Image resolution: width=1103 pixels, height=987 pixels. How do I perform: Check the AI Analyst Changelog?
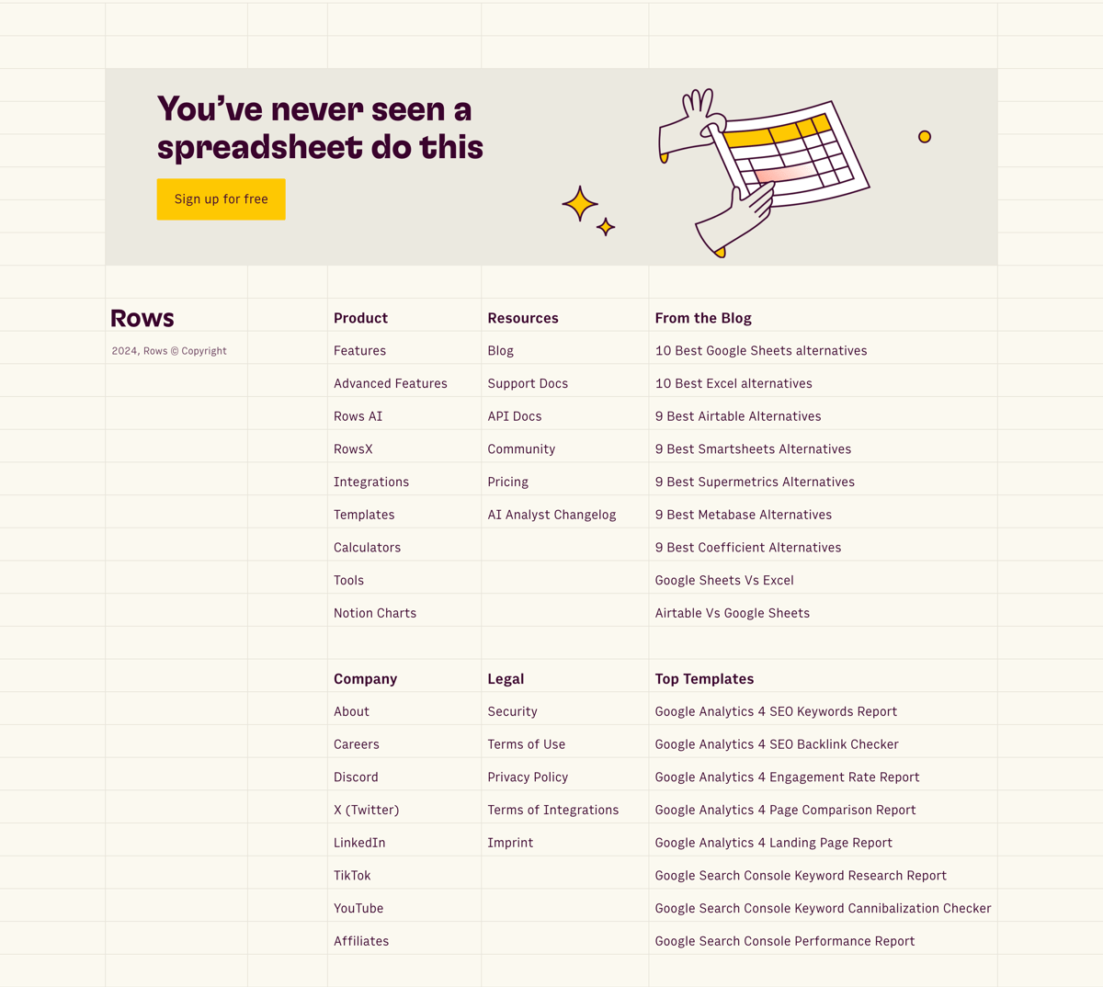coord(551,514)
